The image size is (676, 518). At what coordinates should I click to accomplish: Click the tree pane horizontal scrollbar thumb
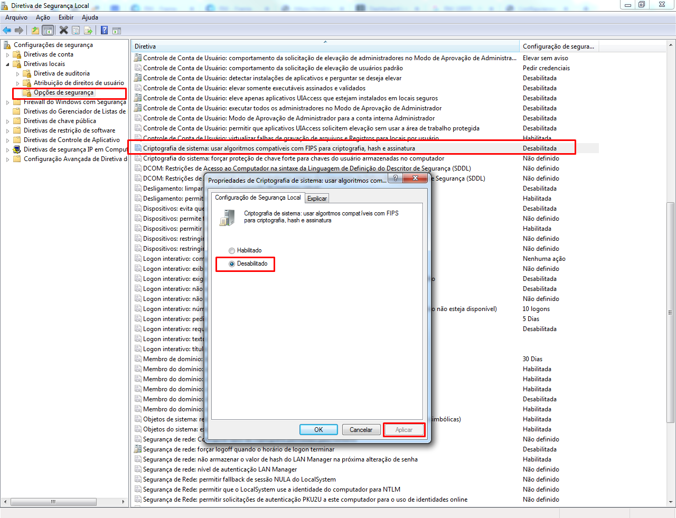click(53, 502)
